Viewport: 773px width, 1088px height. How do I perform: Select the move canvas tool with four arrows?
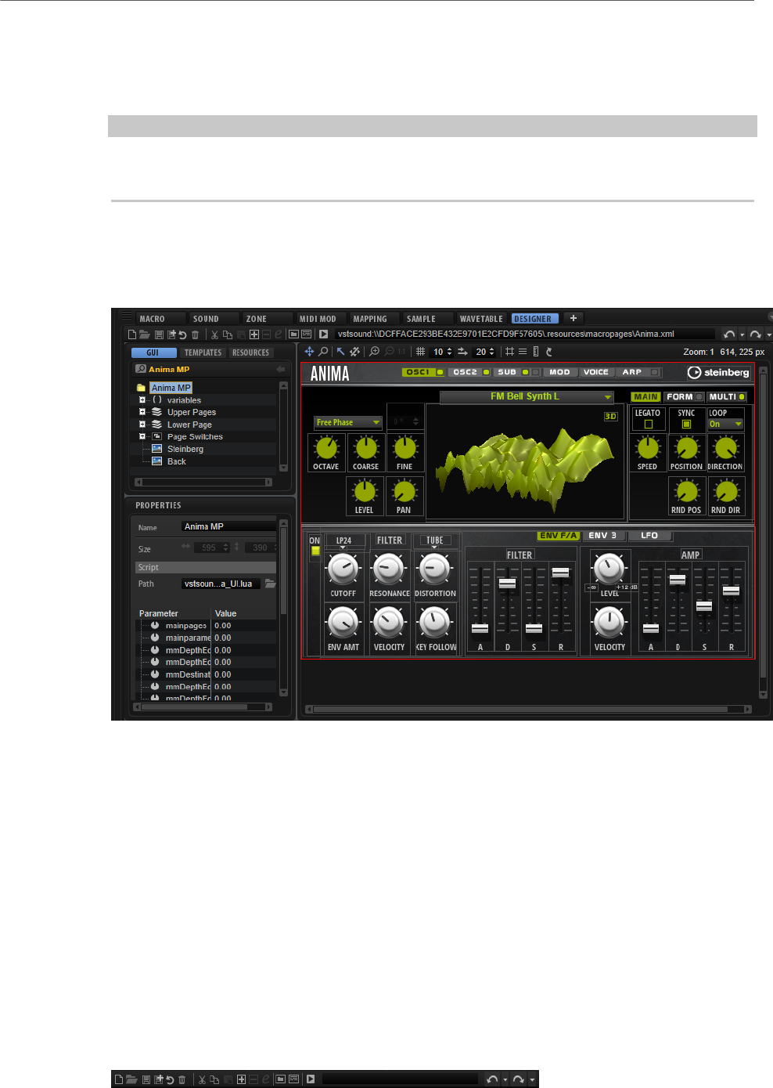click(309, 352)
